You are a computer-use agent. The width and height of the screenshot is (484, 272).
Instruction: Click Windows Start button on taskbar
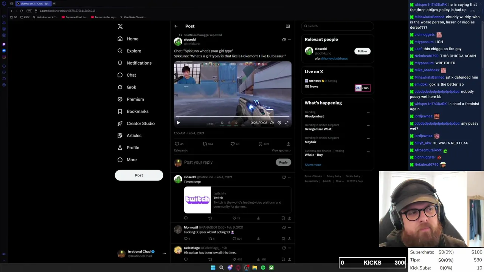point(213,268)
